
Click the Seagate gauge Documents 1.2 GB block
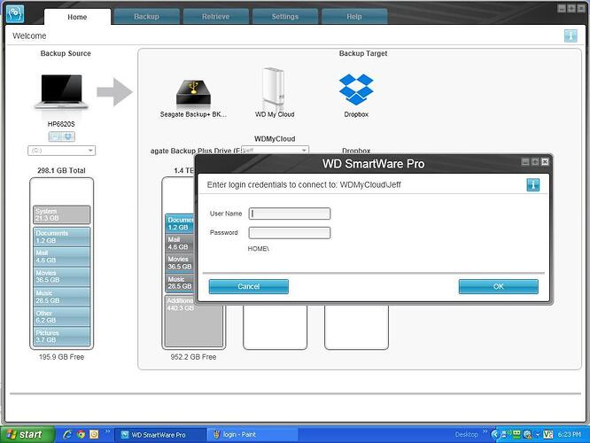point(180,223)
